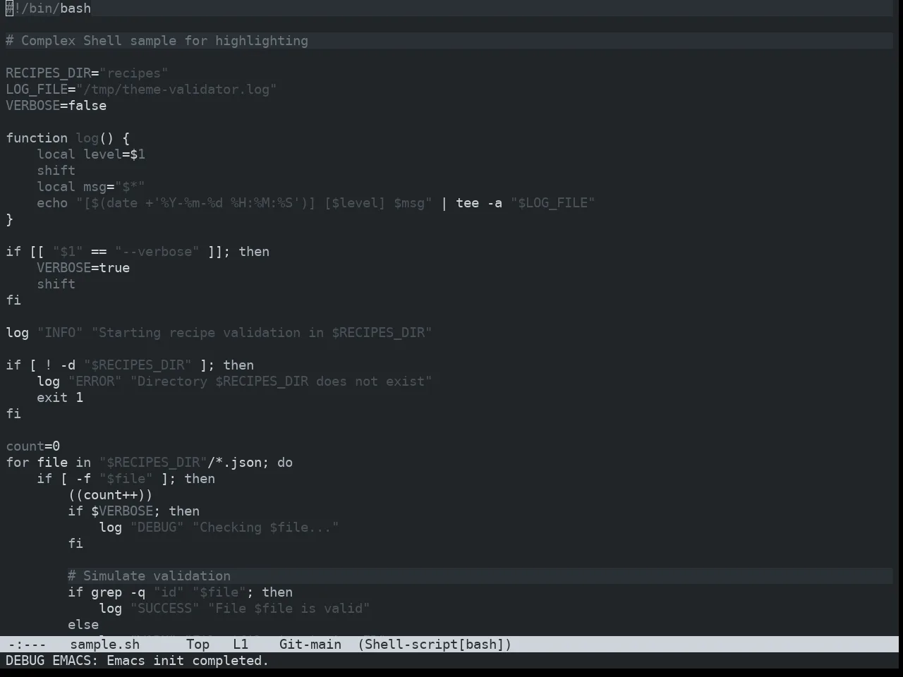Click the 'count=0' line

tap(33, 446)
